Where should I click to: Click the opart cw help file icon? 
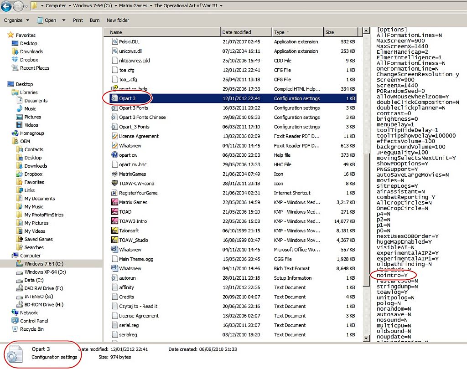click(114, 155)
